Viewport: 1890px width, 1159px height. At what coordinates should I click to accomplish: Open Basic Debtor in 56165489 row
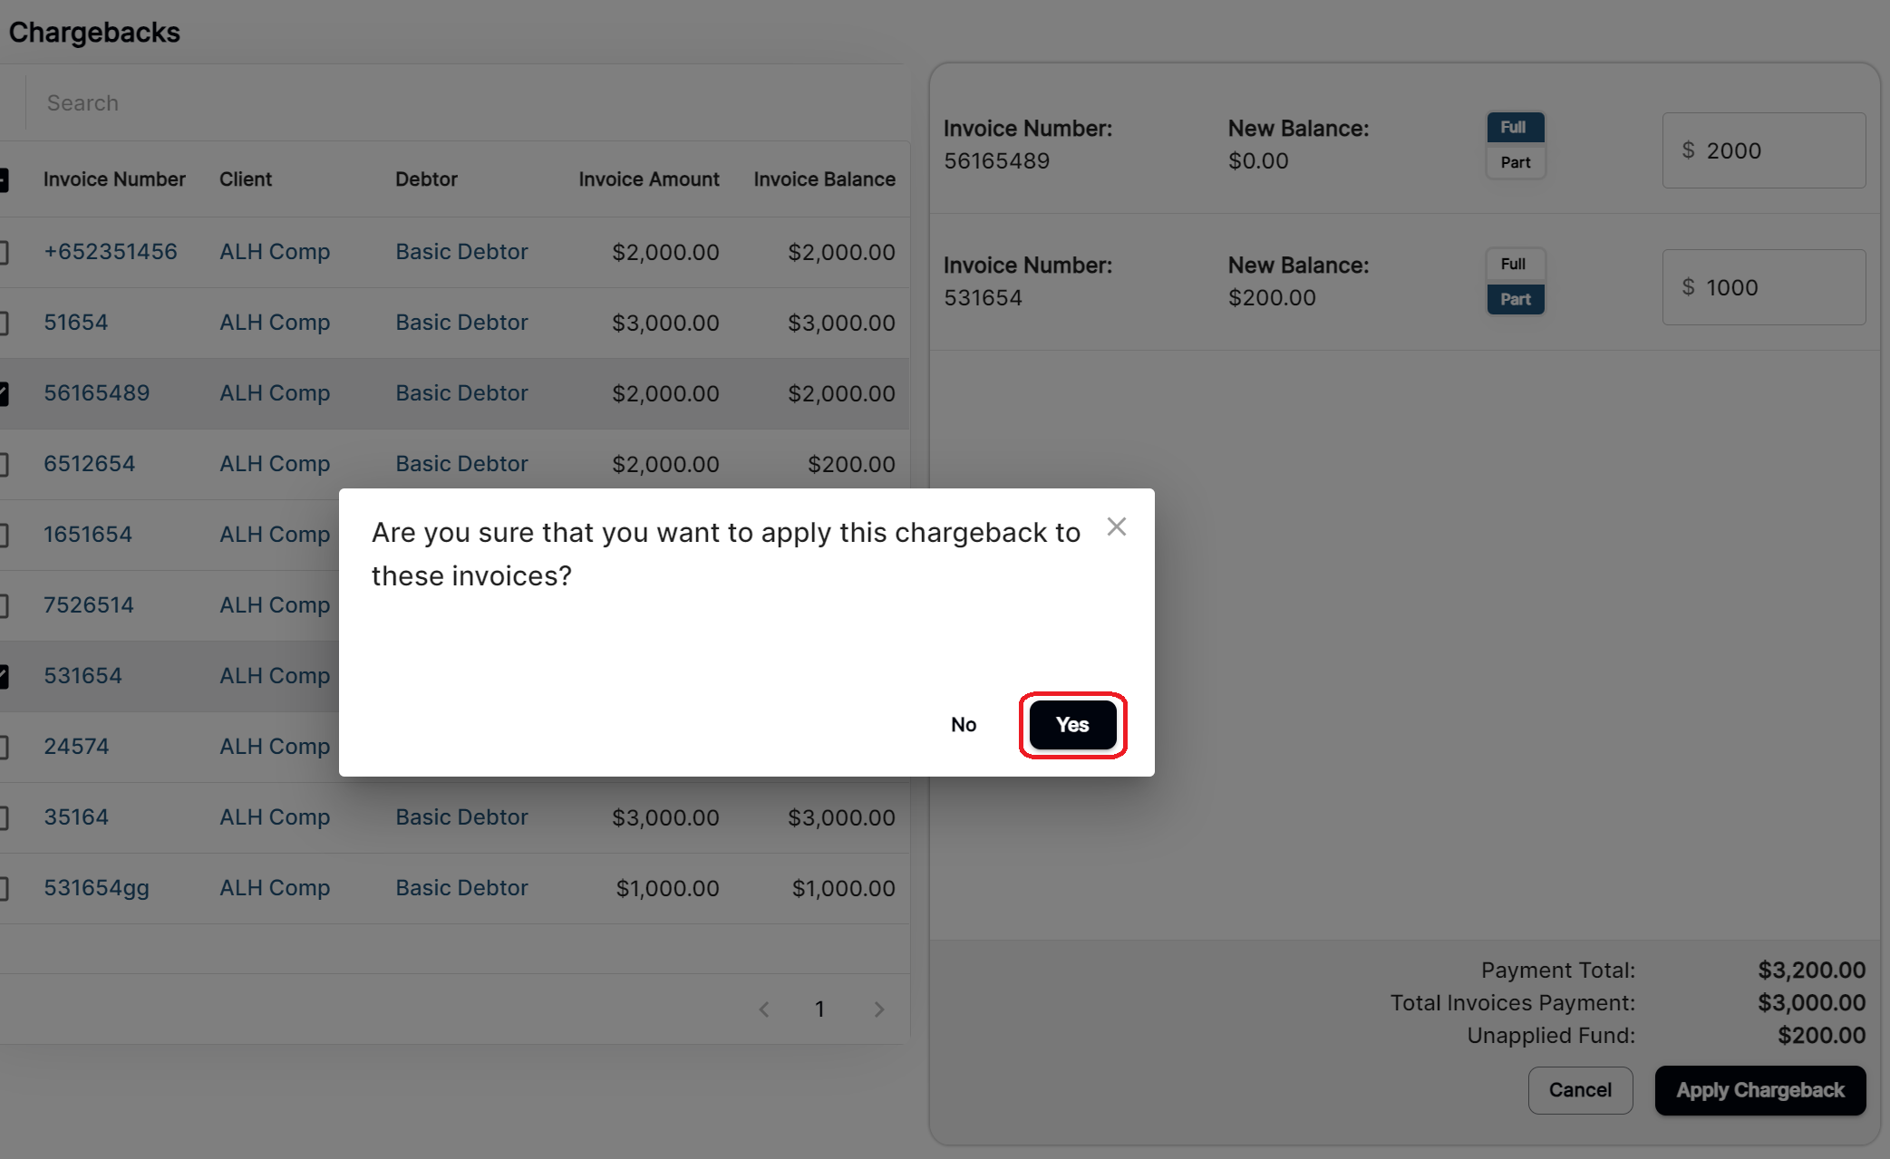461,393
